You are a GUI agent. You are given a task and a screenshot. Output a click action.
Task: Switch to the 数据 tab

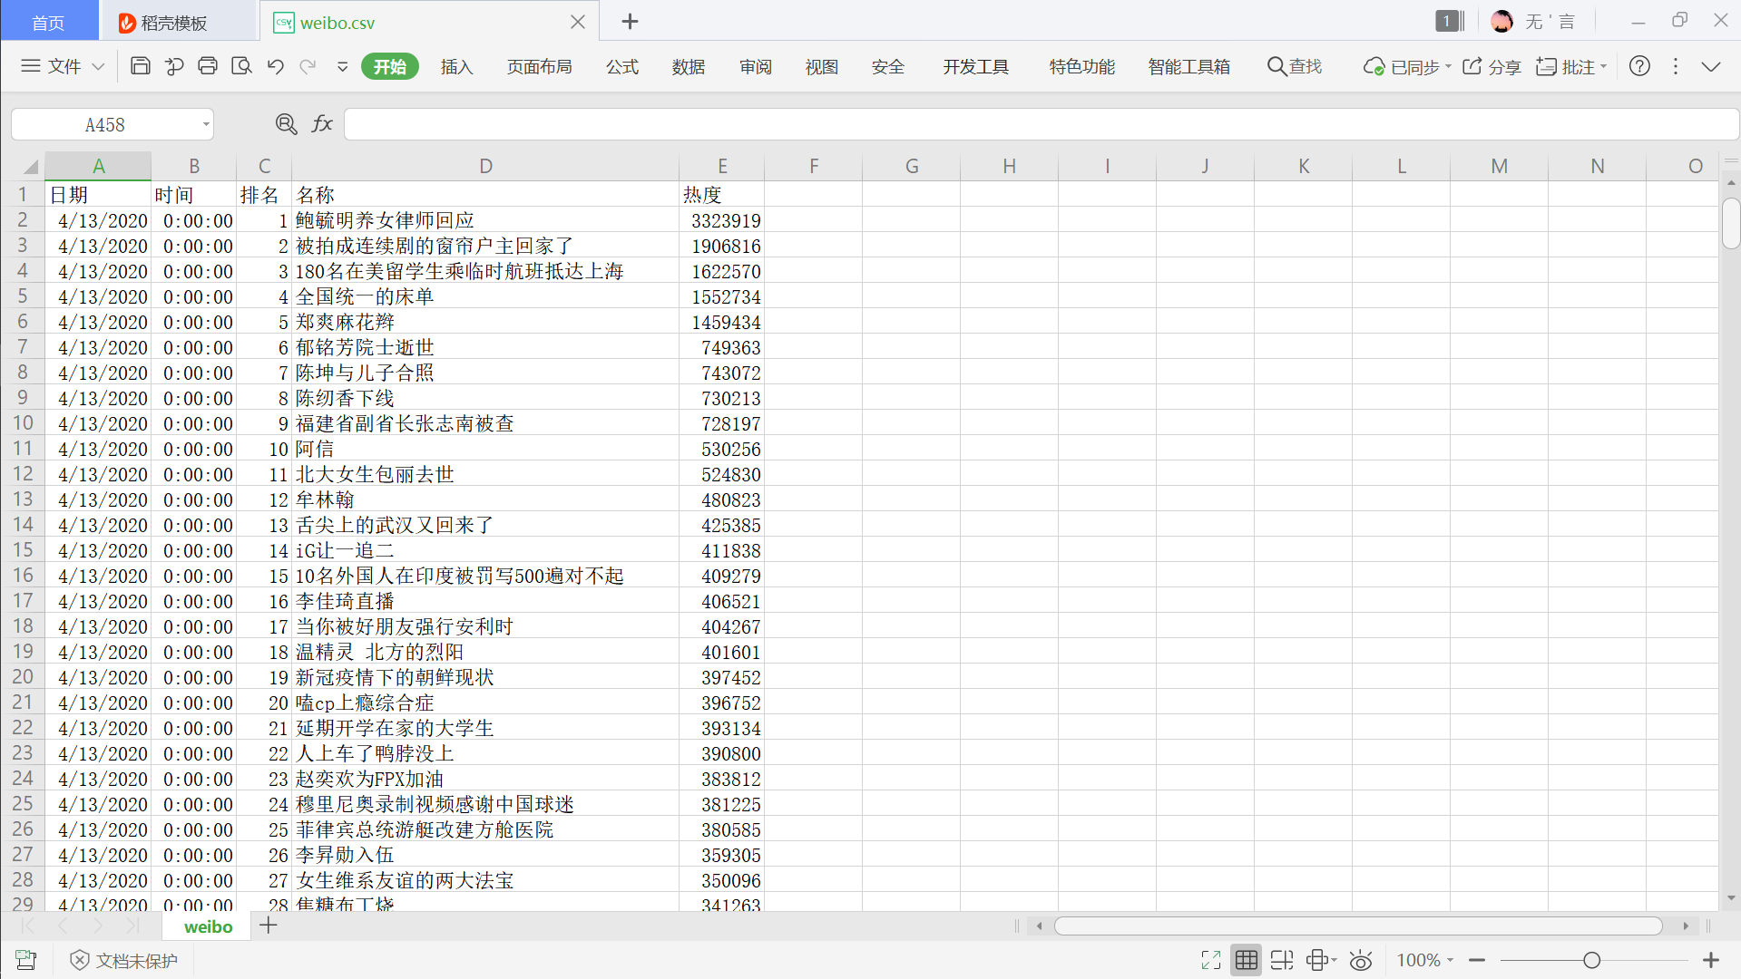coord(689,66)
